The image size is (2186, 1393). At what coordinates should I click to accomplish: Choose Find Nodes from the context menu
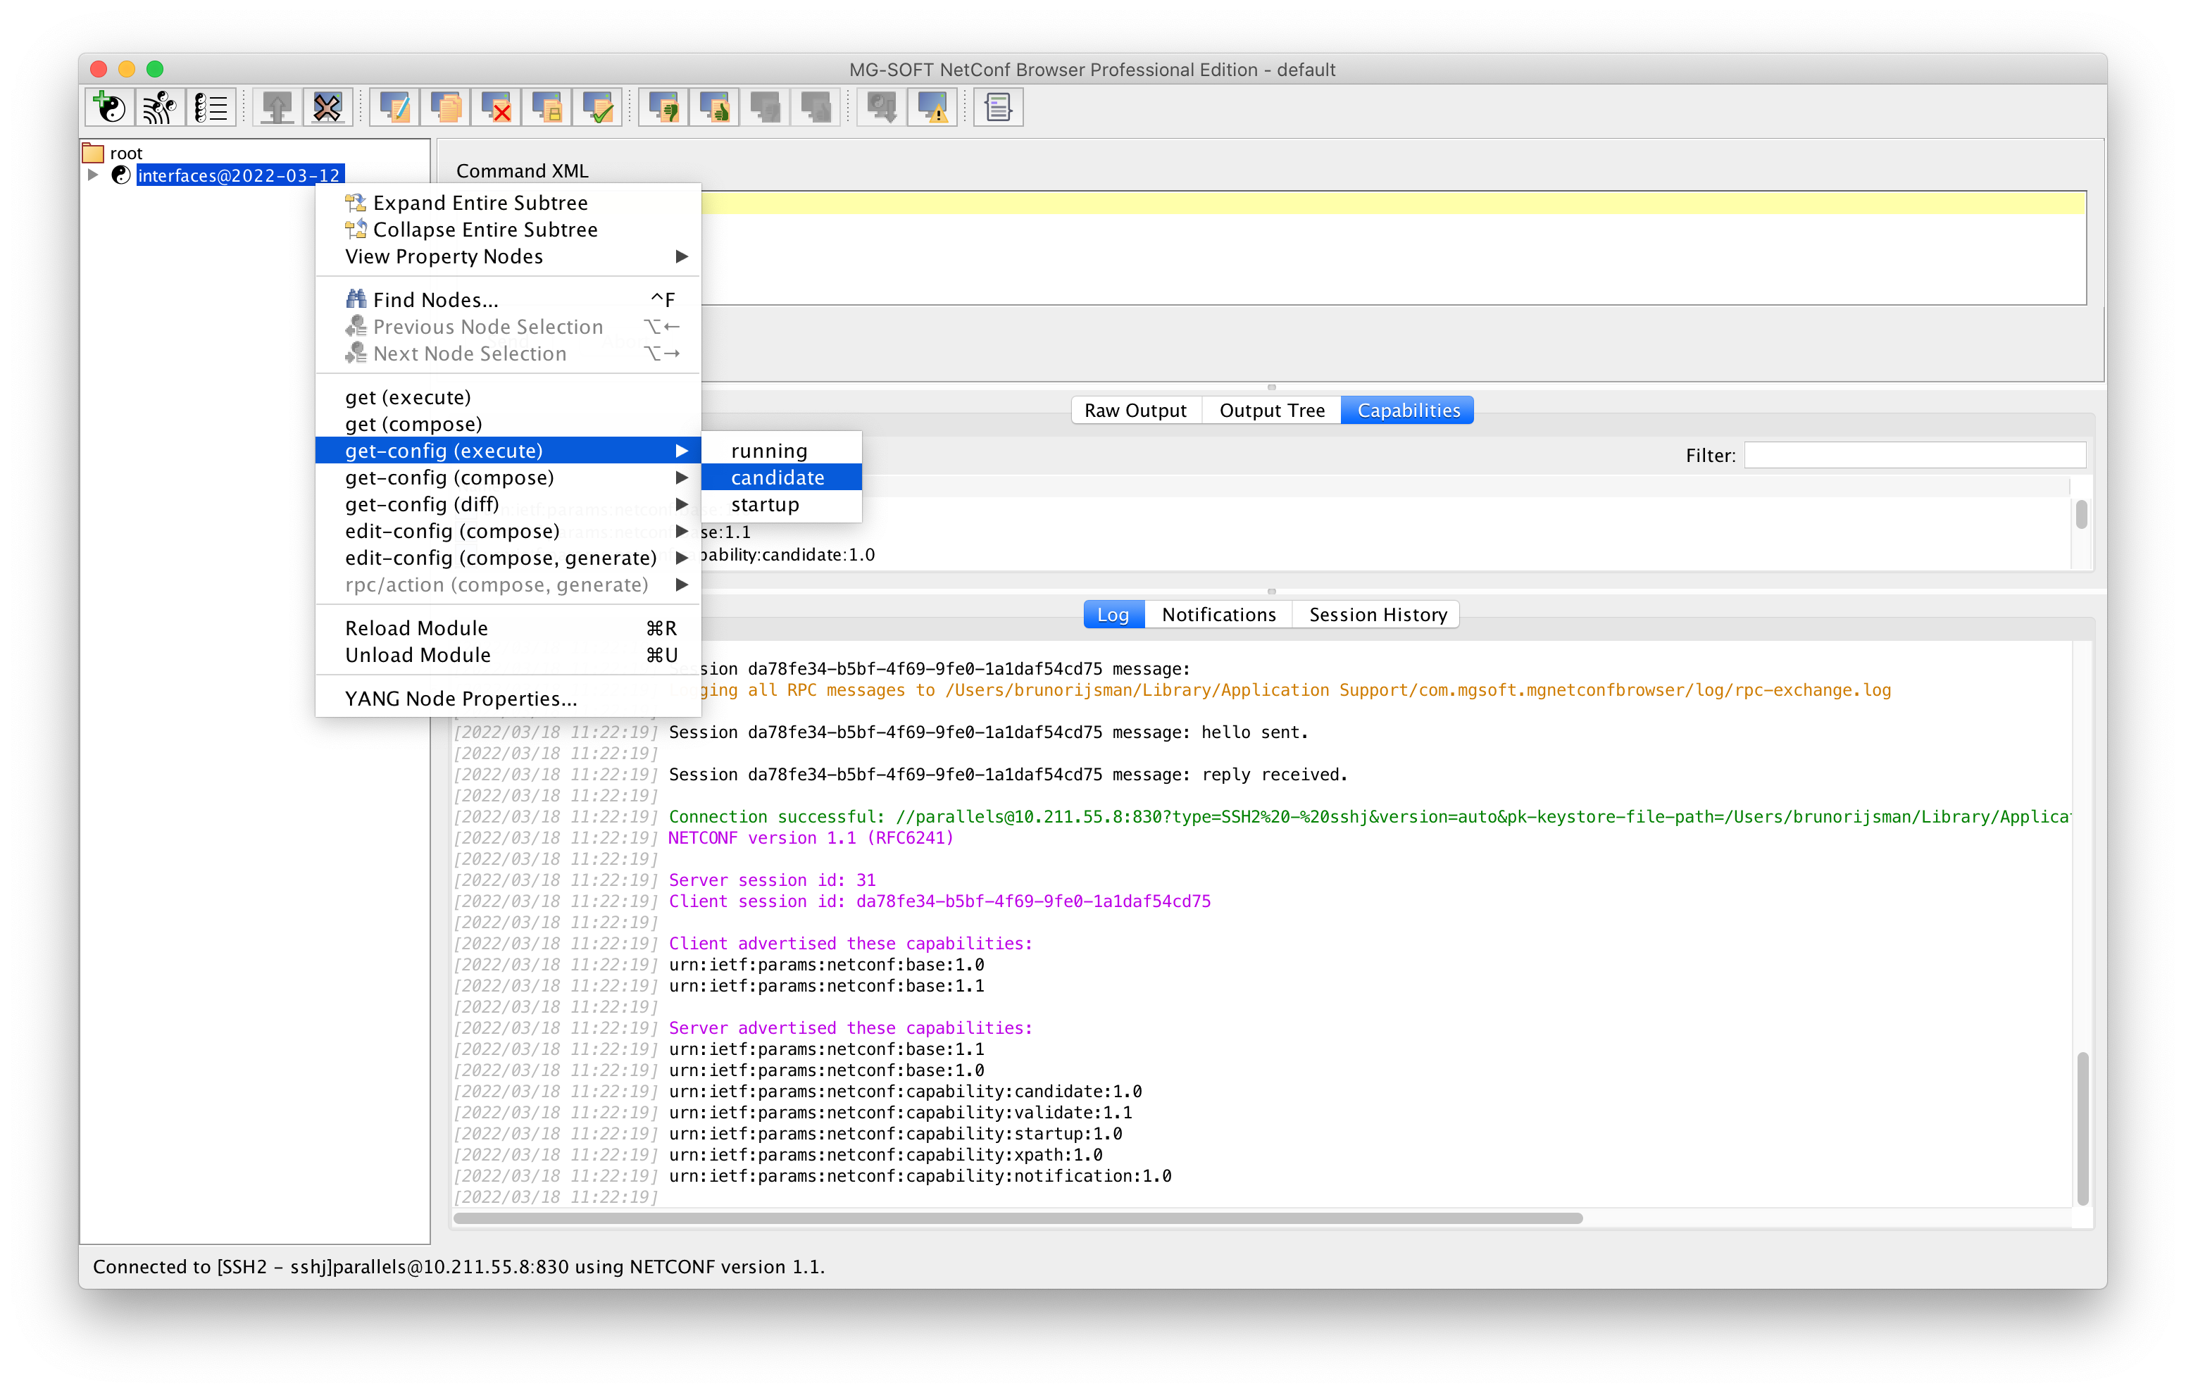click(x=433, y=299)
